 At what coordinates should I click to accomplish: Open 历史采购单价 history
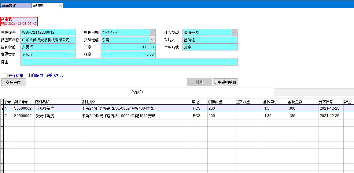[225, 82]
